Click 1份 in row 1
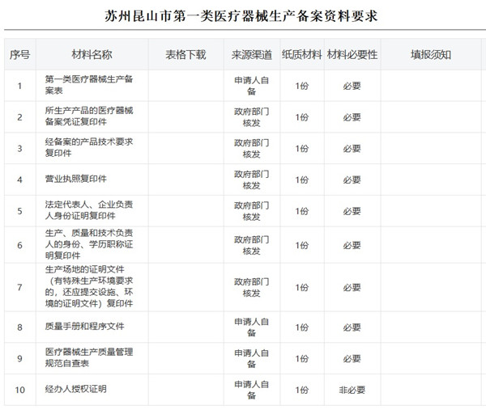Viewport: 486px width, 414px height. [302, 86]
